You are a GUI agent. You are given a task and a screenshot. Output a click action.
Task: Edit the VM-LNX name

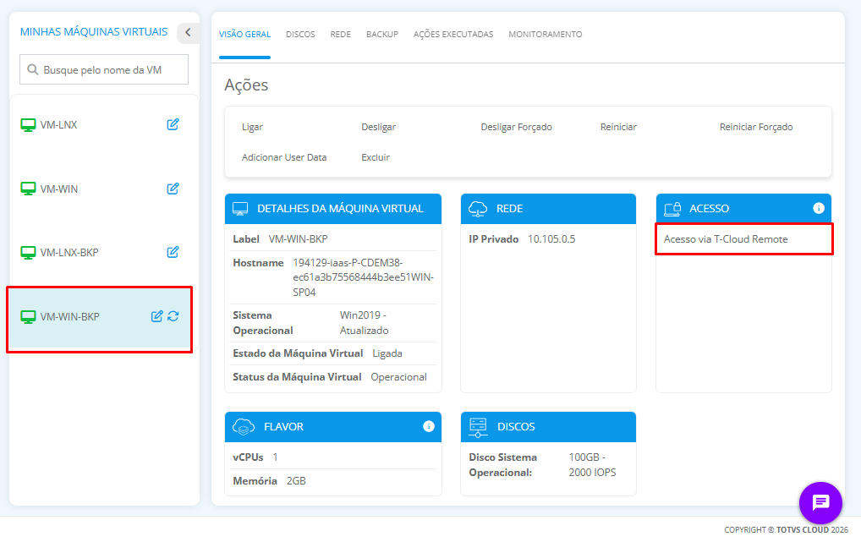[173, 124]
